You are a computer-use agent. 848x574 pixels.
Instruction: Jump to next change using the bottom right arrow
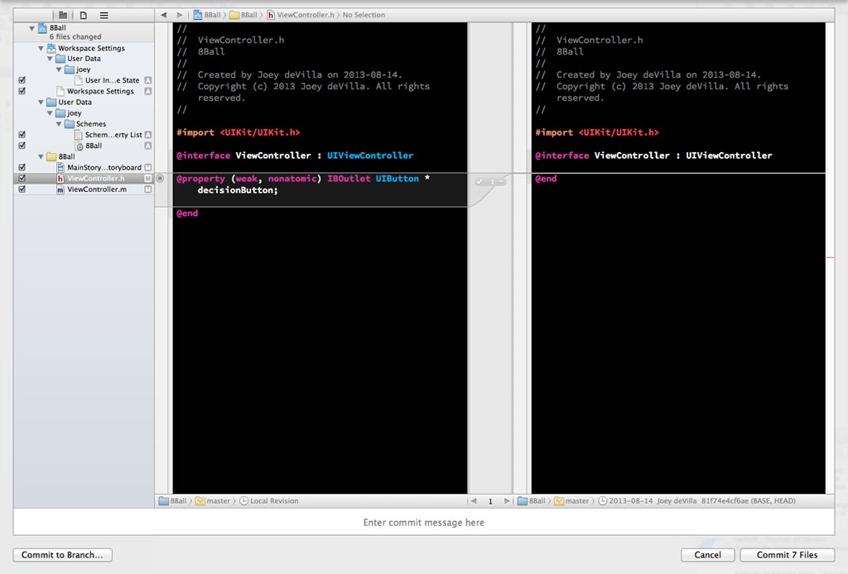507,501
